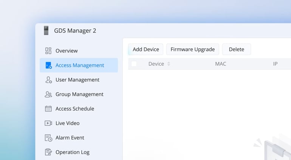The width and height of the screenshot is (291, 160).
Task: Click the Firmware Upgrade button
Action: (x=193, y=49)
